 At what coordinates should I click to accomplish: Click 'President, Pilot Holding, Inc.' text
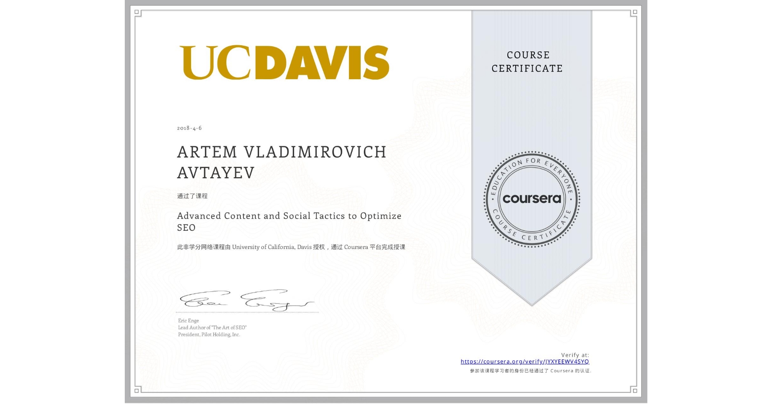tap(209, 334)
